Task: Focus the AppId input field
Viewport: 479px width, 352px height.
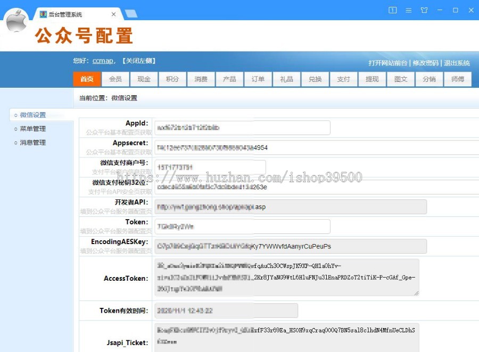Action: click(x=242, y=128)
